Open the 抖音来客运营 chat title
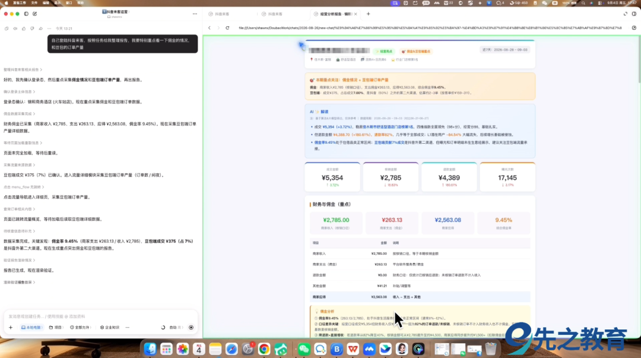Screen dimensions: 641x358 [115, 12]
